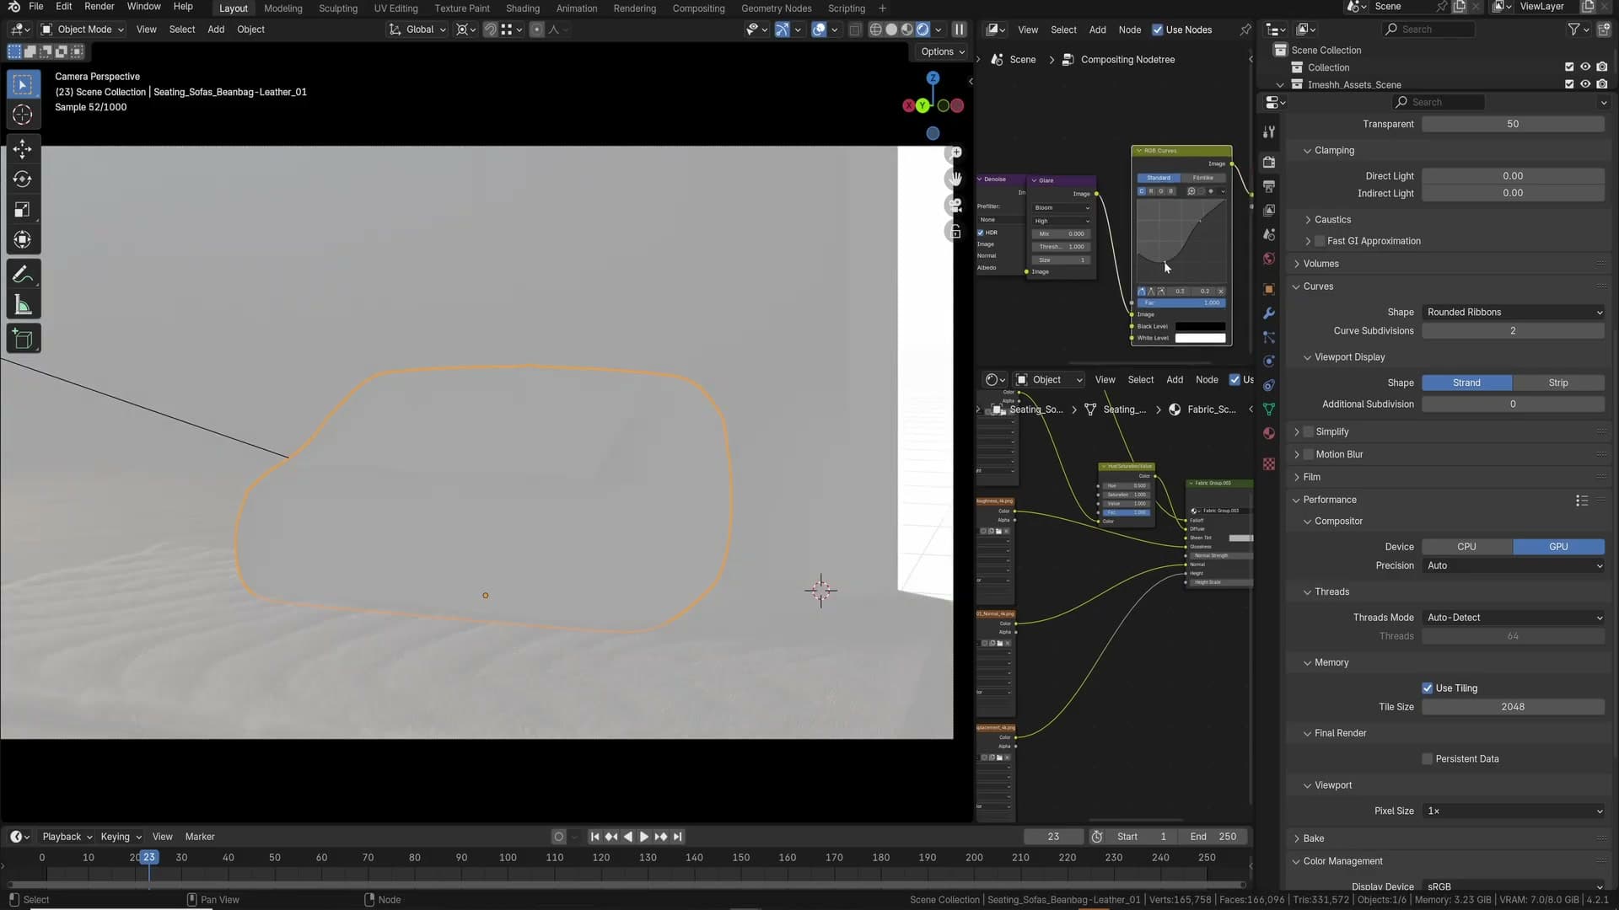The width and height of the screenshot is (1619, 910).
Task: Open the Output properties tab
Action: 1269,185
